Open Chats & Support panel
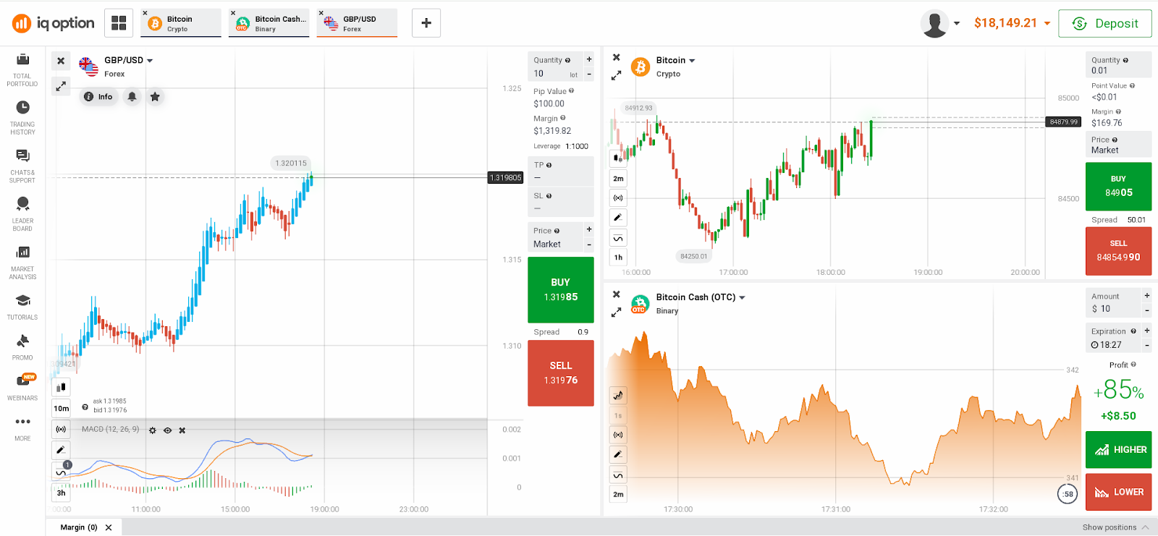Image resolution: width=1158 pixels, height=536 pixels. pyautogui.click(x=22, y=166)
